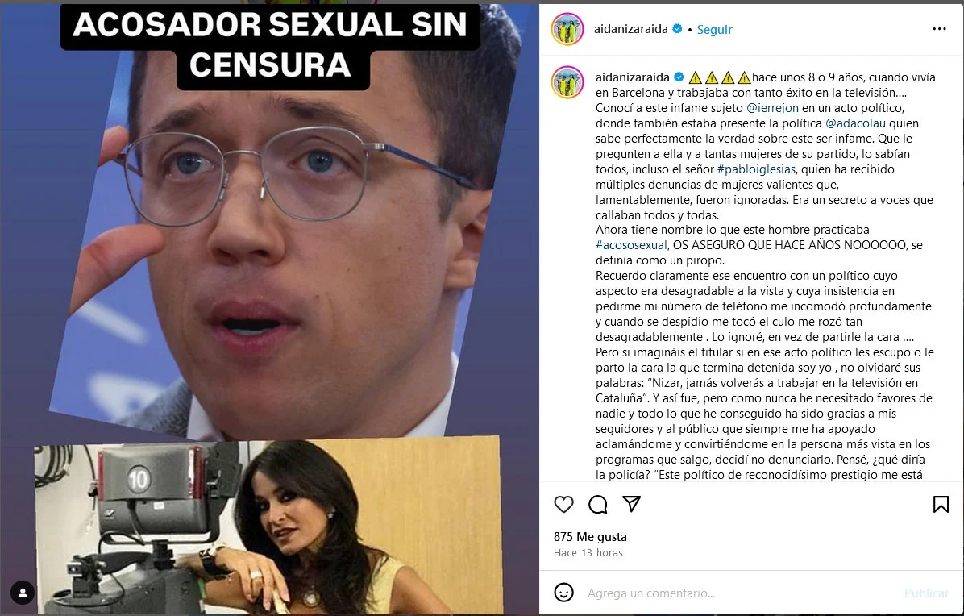
Task: Like the post with heart icon
Action: (x=563, y=505)
